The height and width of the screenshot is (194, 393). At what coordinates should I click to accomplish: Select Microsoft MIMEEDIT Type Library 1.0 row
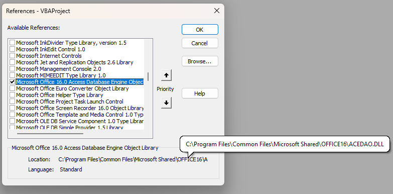coord(61,75)
